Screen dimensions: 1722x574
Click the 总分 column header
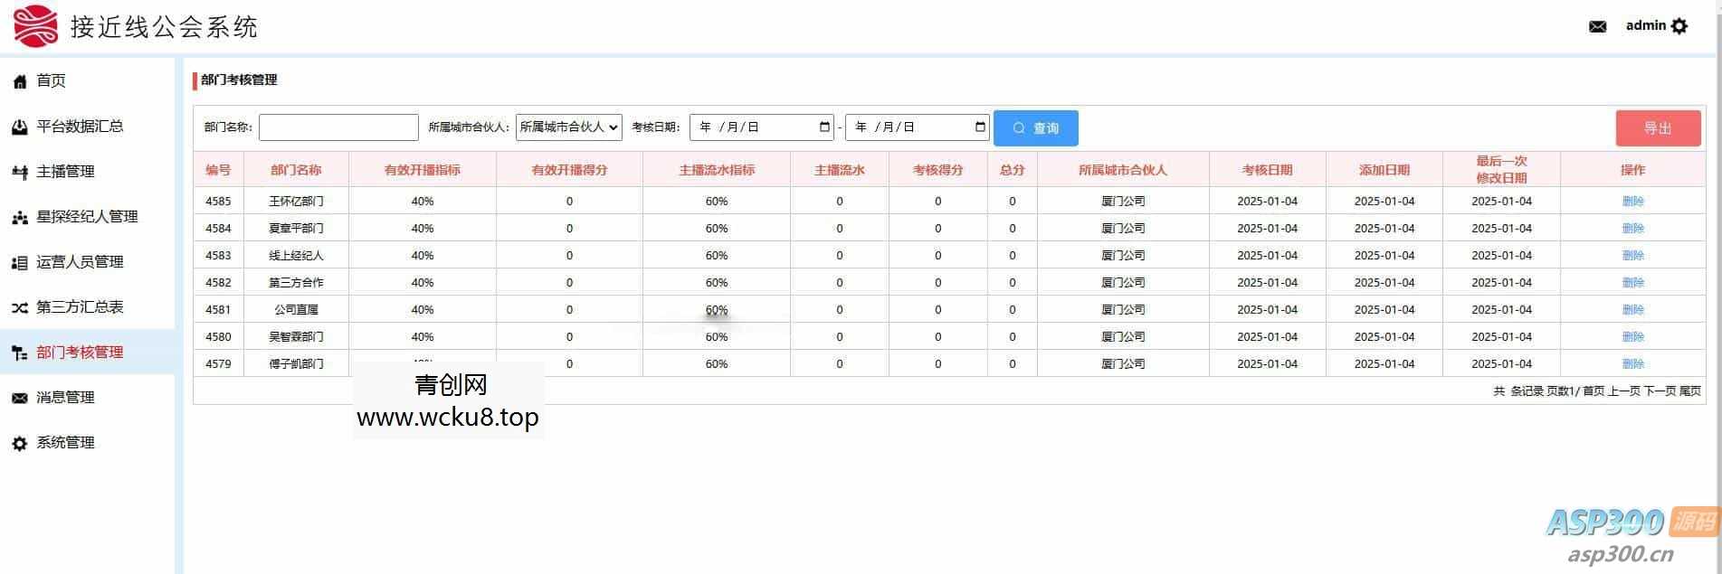1013,170
